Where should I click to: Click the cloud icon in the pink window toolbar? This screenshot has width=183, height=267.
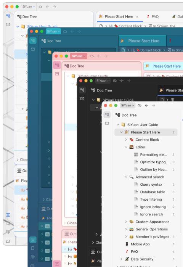[x=92, y=56]
